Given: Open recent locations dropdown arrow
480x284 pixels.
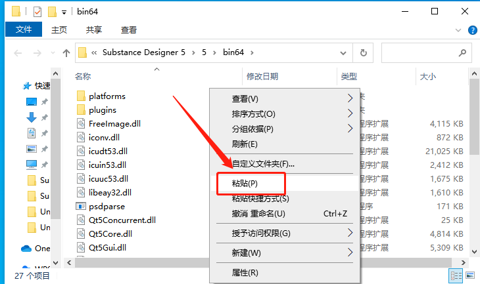Looking at the screenshot, I should 53,53.
